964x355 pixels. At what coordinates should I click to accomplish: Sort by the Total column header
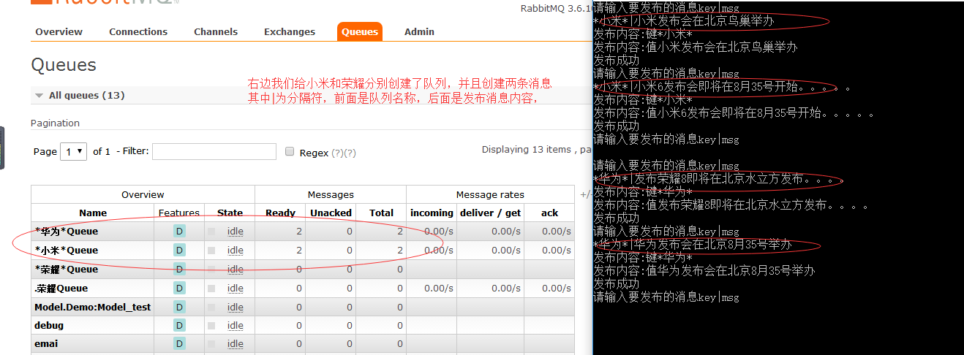(x=381, y=213)
